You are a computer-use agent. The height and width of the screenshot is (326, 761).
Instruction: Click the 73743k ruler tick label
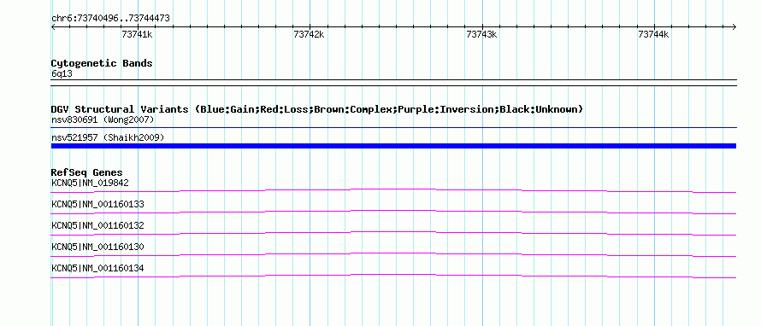pyautogui.click(x=481, y=34)
